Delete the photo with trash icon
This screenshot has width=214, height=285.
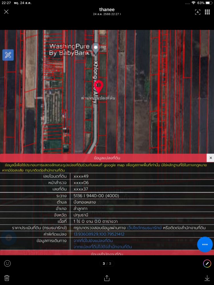[7, 278]
